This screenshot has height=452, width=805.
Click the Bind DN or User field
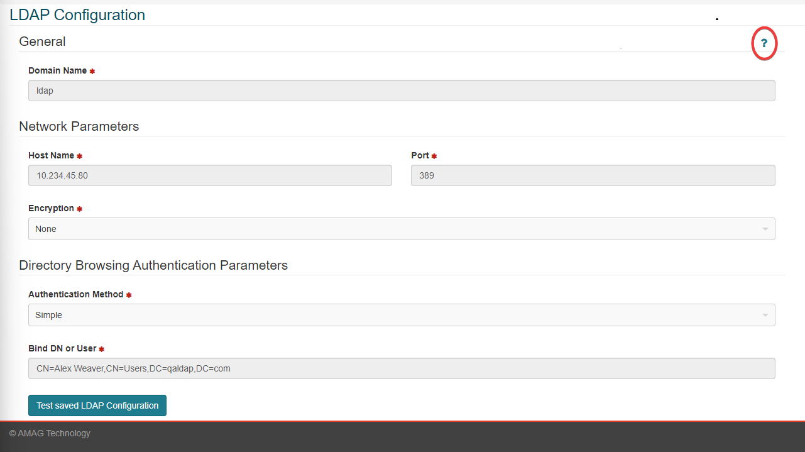click(x=401, y=368)
